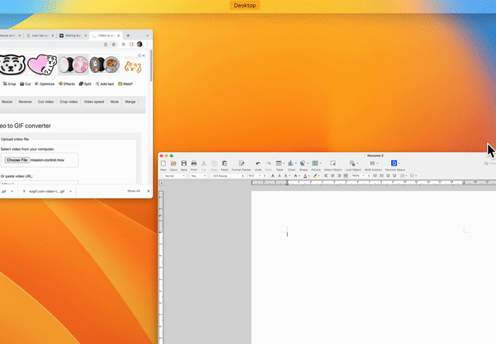Bookmark page with browser star icon
The image size is (496, 344).
114,45
